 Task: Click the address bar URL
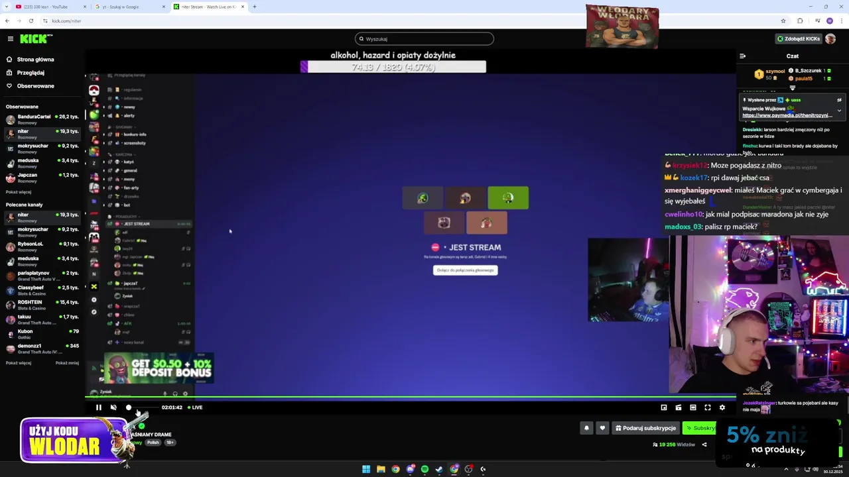[x=66, y=21]
